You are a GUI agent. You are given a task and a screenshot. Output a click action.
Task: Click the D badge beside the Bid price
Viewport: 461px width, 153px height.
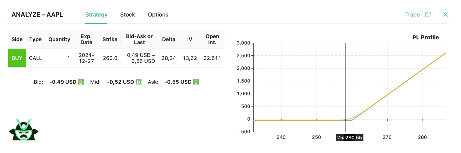pos(80,82)
